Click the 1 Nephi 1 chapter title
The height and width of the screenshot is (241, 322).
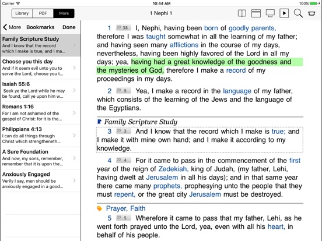click(161, 13)
